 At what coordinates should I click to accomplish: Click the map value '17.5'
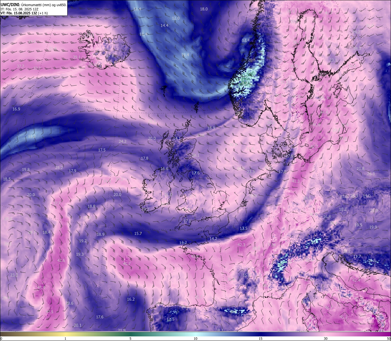click(102, 150)
